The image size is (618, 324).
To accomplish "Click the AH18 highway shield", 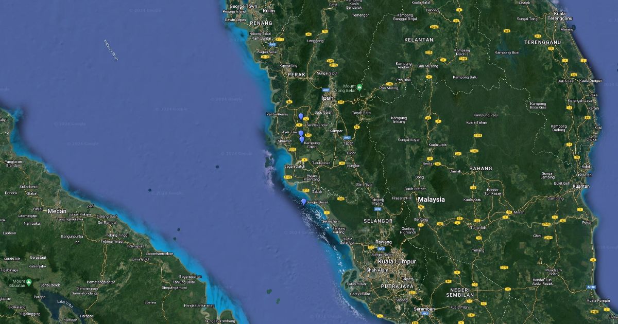I will [x=592, y=287].
